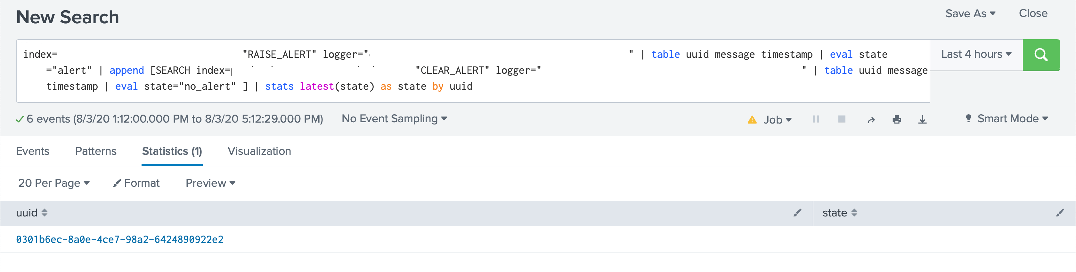1076x272 pixels.
Task: Click the warning triangle next to Job
Action: 752,119
